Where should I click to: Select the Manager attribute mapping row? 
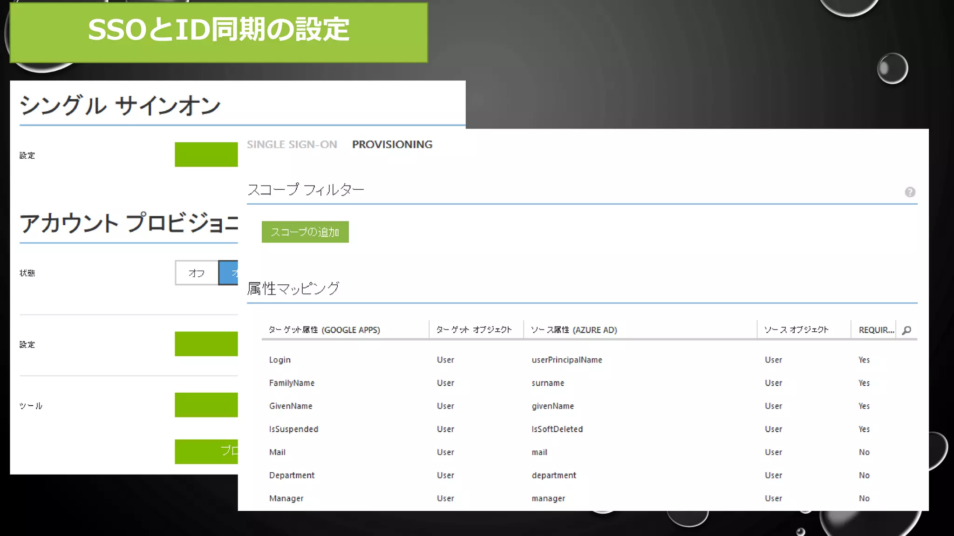[286, 498]
